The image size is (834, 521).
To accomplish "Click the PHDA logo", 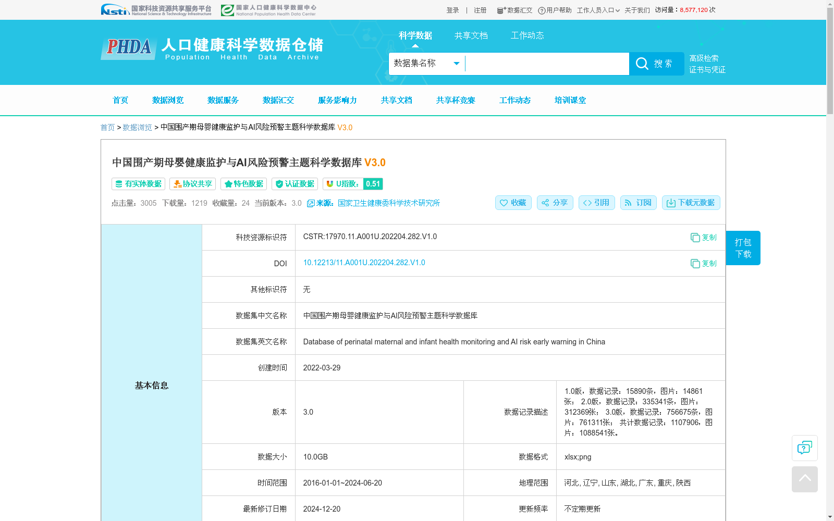I will point(129,48).
